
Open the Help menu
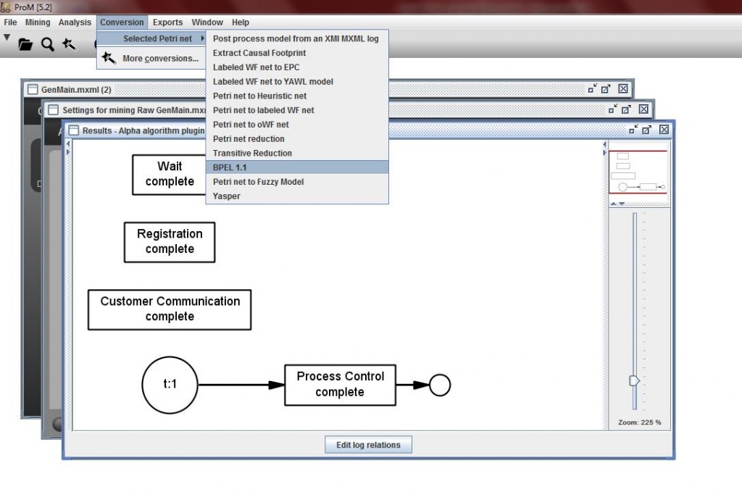click(241, 22)
